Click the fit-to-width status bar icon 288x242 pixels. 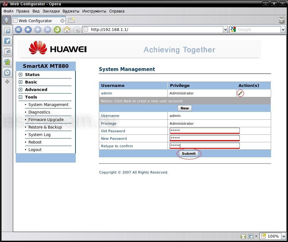click(x=243, y=236)
